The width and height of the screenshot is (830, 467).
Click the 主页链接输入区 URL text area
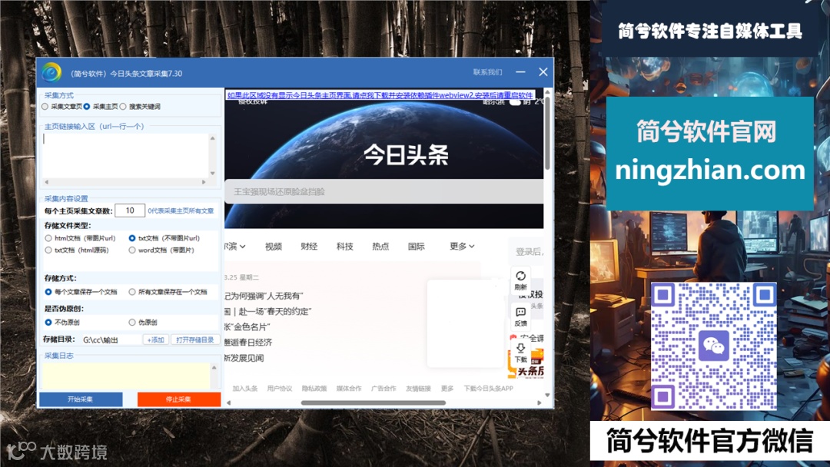125,155
